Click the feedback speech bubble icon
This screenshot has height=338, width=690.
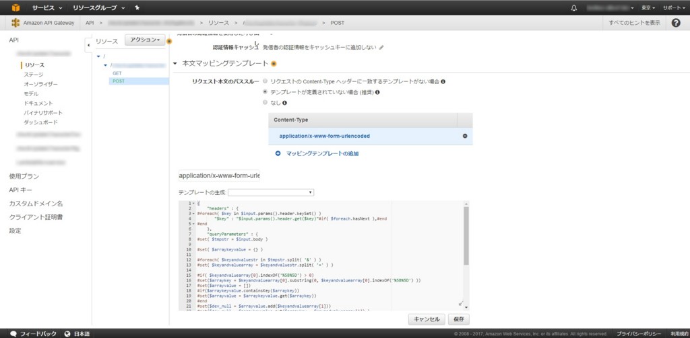[13, 334]
